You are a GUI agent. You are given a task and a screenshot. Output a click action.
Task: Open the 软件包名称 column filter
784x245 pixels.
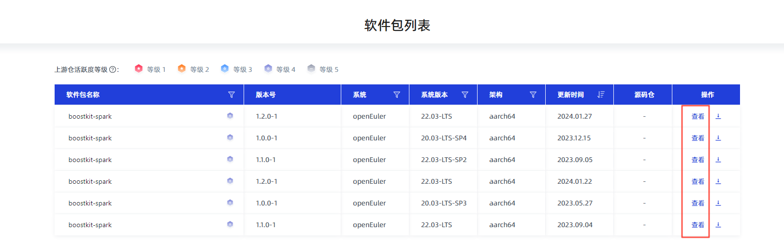(232, 95)
